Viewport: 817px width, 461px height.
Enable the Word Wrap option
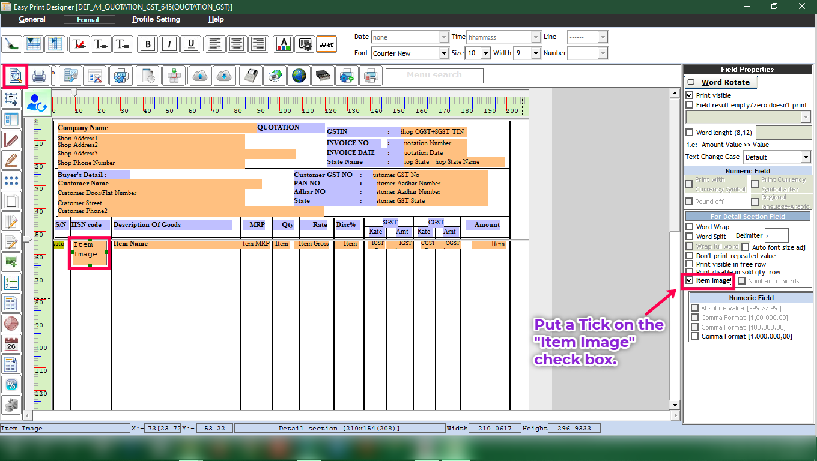point(690,227)
